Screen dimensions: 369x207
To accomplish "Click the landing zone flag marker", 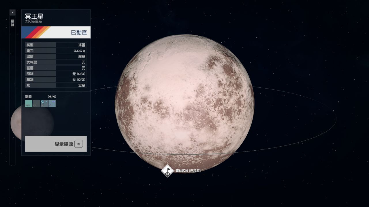I will [x=167, y=171].
